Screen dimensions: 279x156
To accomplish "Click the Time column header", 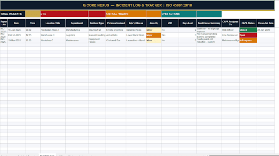I will click(33, 23).
